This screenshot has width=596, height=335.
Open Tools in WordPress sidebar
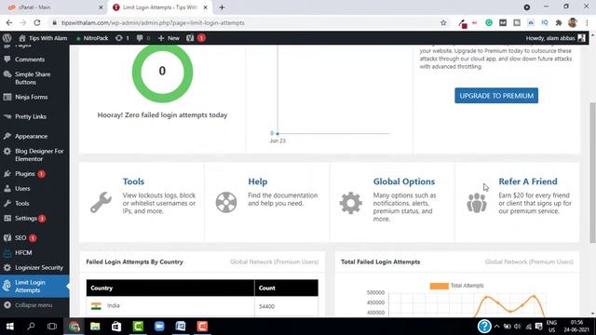pyautogui.click(x=21, y=203)
